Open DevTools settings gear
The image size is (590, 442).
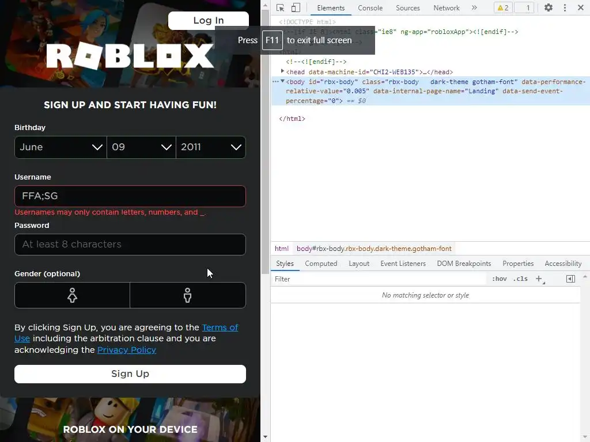click(549, 7)
